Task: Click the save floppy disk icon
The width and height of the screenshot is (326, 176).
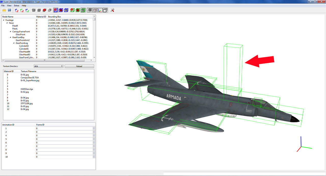Action: (x=9, y=10)
